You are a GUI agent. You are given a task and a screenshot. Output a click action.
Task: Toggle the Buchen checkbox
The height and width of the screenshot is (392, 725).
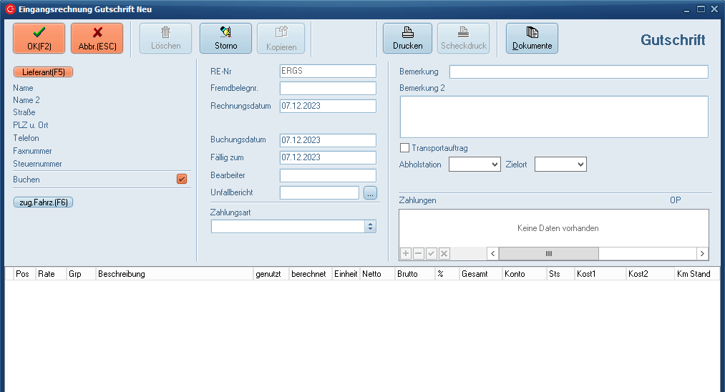(x=182, y=179)
